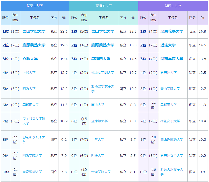Click the 14.6 percentage cell

(133, 59)
